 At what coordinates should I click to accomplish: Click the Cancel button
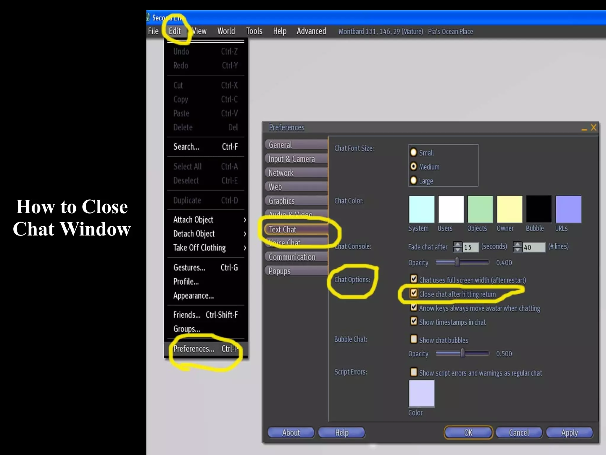(519, 433)
